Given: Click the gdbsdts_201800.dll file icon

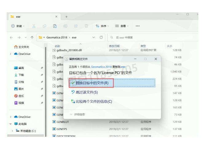Looking at the screenshot, I should point(54,50).
